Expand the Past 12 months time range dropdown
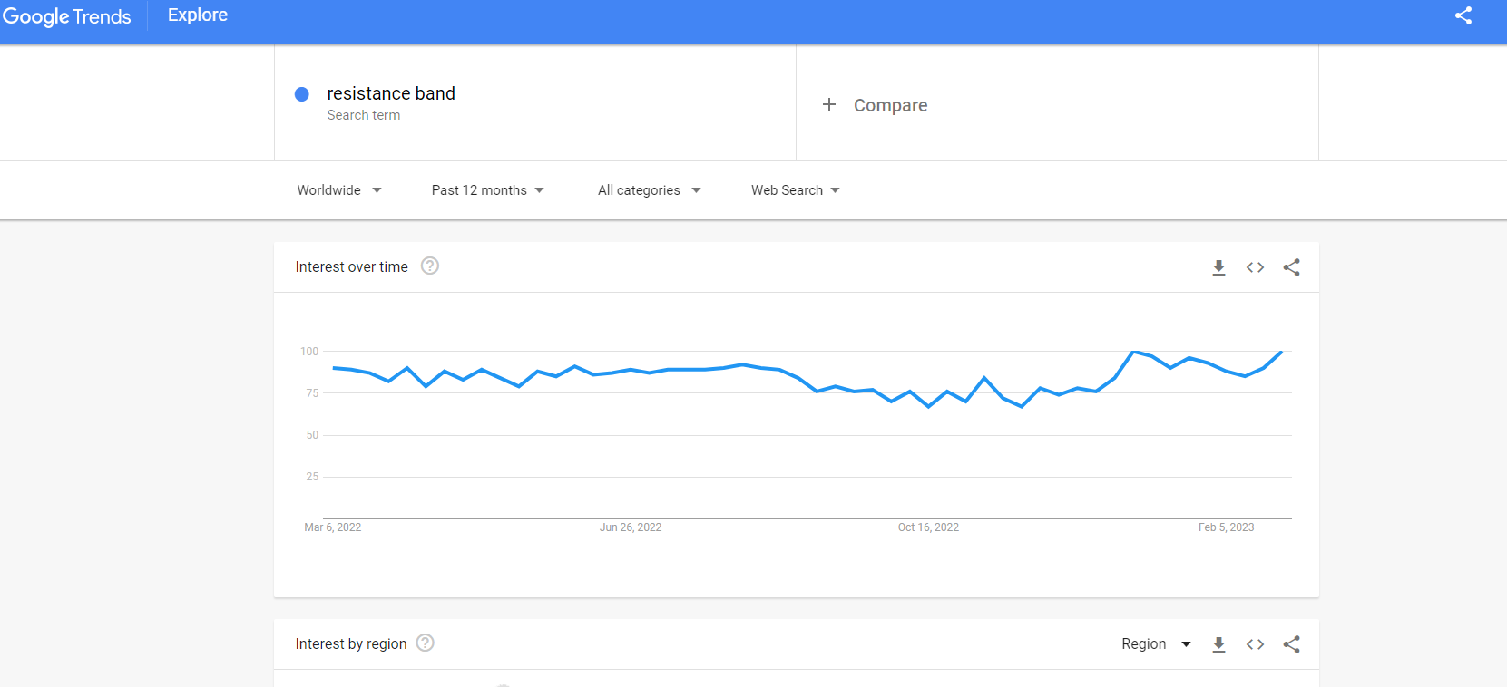Screen dimensions: 1507x687 pyautogui.click(x=488, y=190)
